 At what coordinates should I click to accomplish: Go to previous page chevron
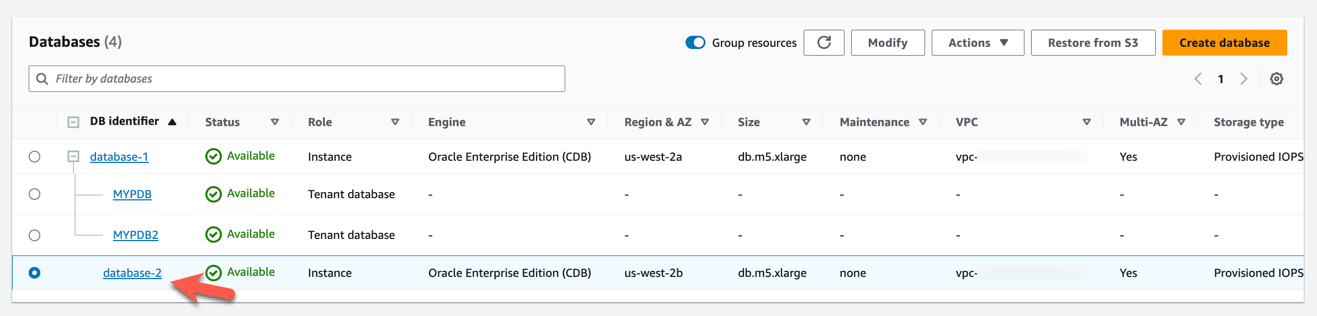point(1198,79)
